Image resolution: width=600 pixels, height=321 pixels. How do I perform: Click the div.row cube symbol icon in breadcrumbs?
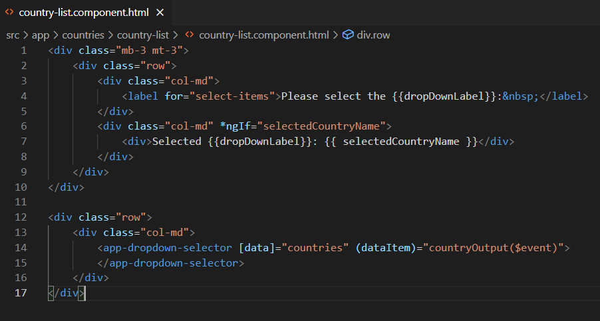point(348,35)
